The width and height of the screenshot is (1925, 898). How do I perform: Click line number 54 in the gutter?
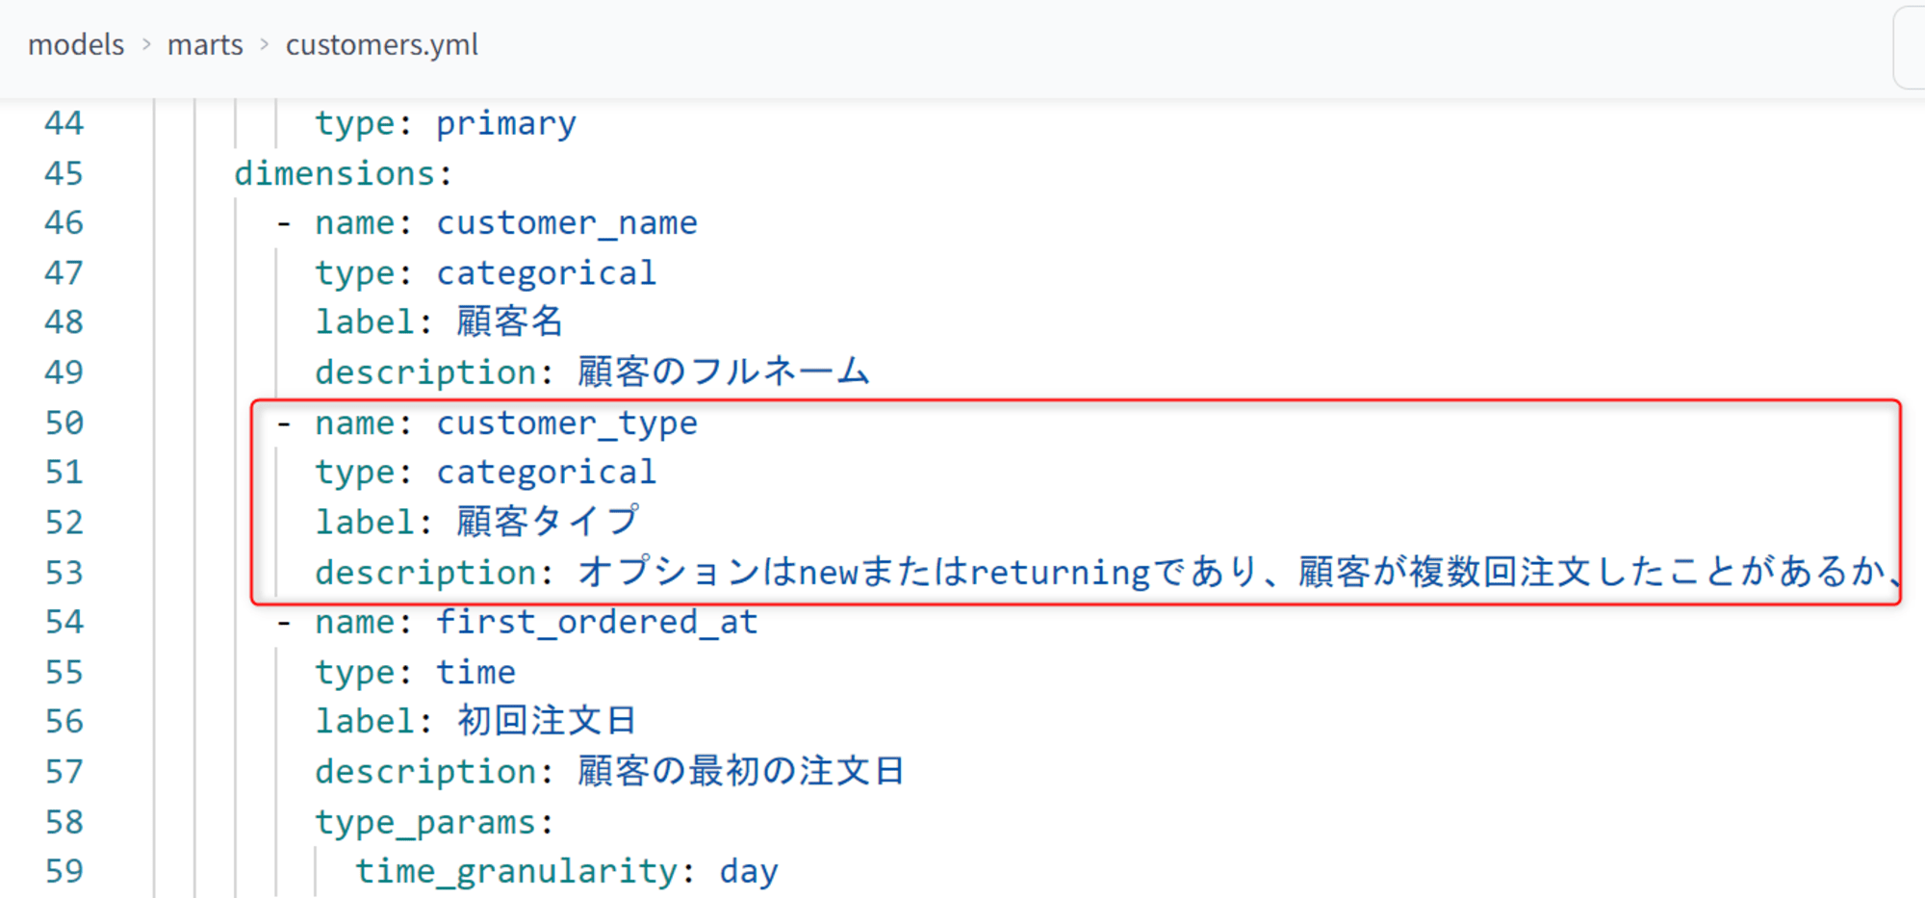pyautogui.click(x=64, y=623)
